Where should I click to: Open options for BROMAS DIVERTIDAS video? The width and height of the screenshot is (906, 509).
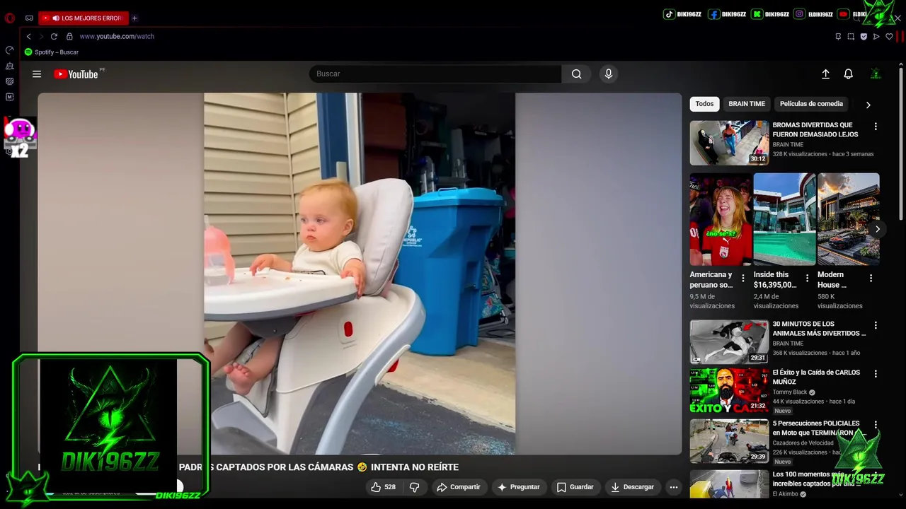point(876,127)
